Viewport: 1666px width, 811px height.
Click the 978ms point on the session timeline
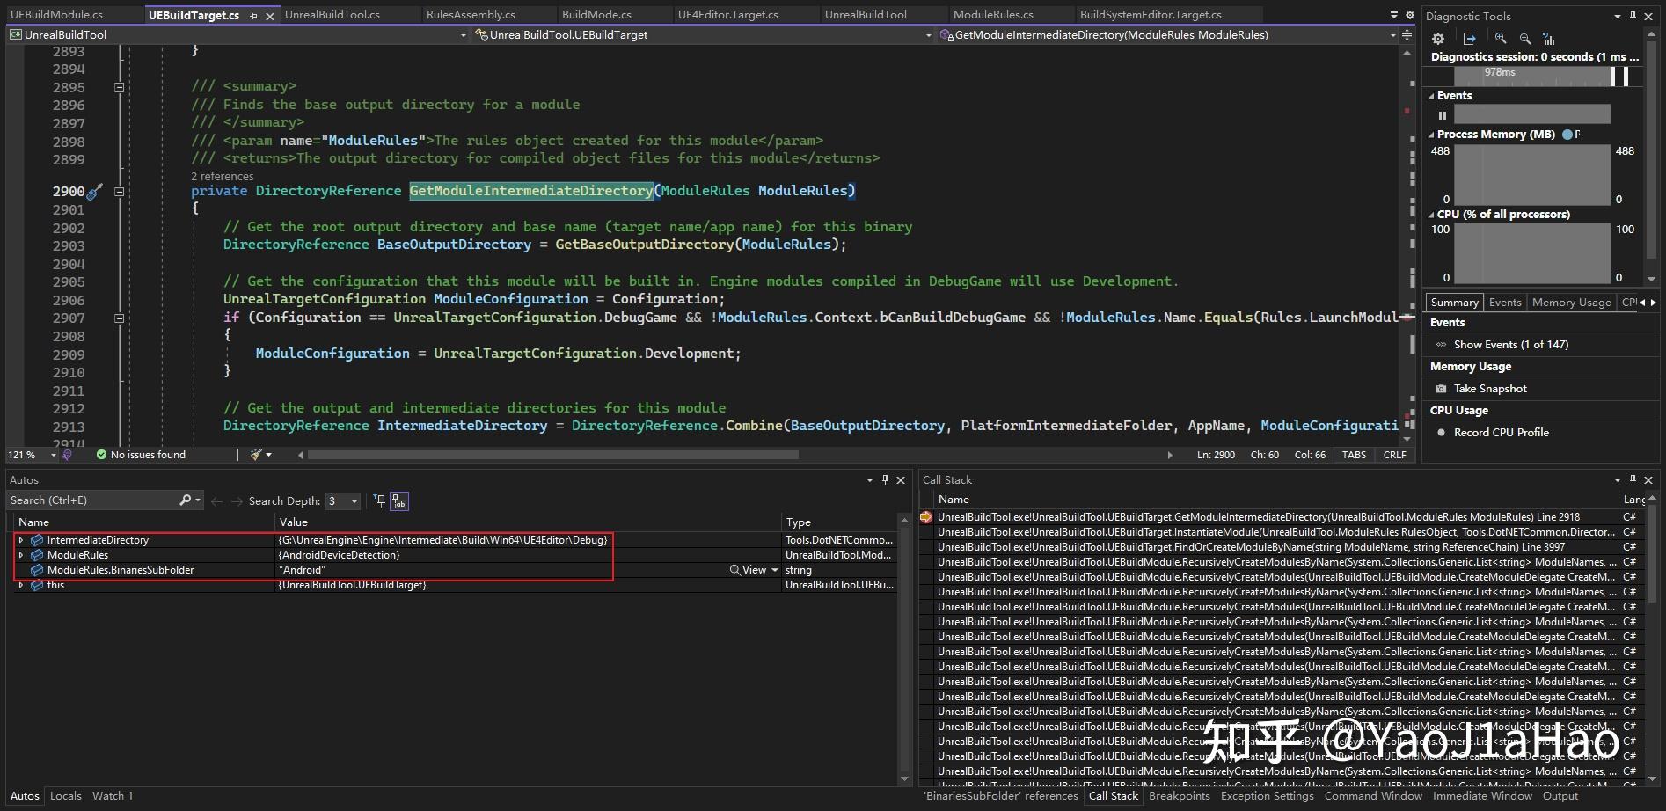(1498, 72)
